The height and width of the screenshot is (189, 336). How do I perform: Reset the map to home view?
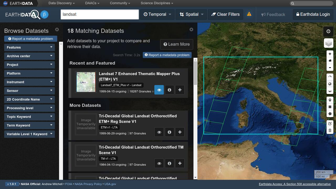coord(330,61)
